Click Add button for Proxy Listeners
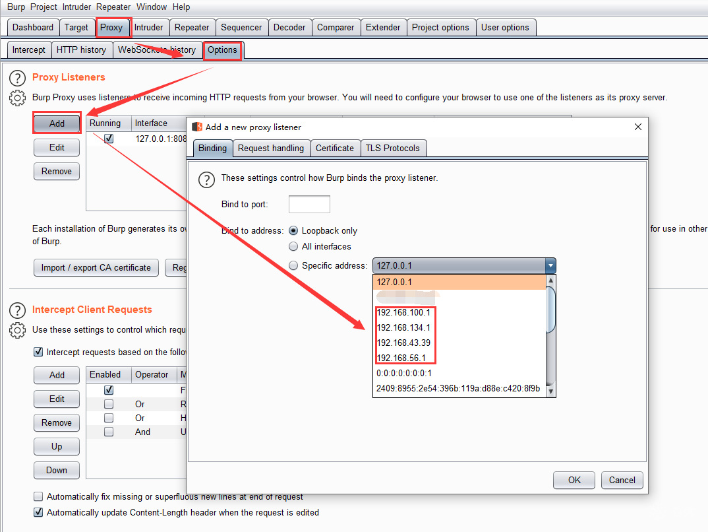The image size is (708, 532). 57,123
